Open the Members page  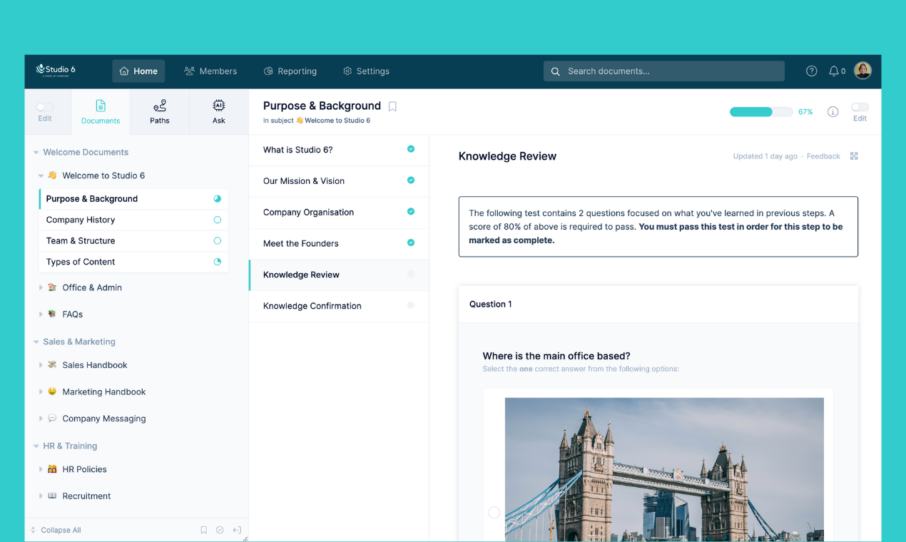pos(210,71)
